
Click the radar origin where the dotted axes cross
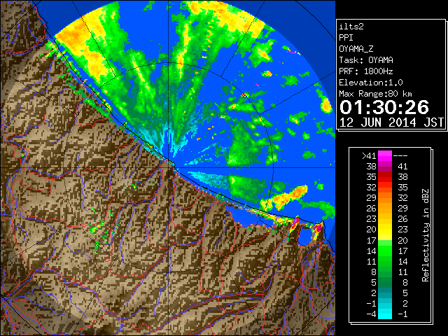pos(169,168)
